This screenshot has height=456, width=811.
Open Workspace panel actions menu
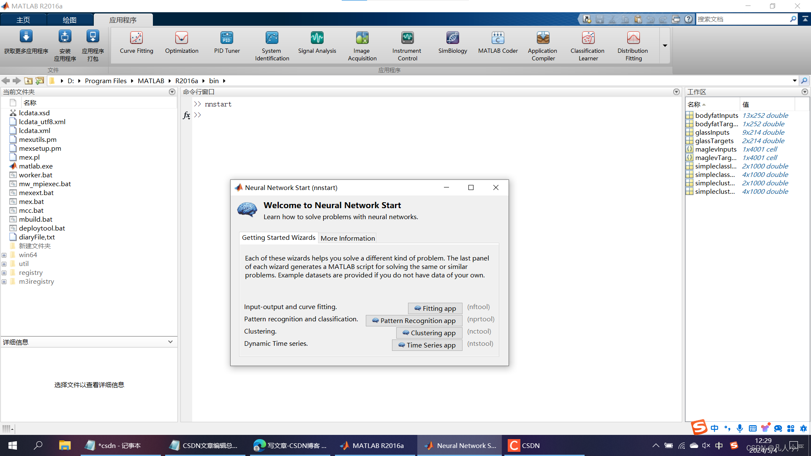click(x=805, y=92)
